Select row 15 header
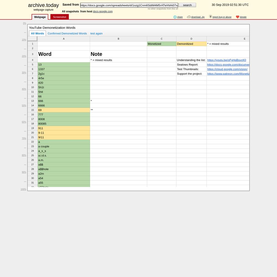 (x=32, y=110)
